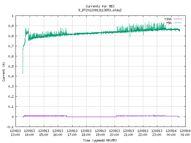Click the x-axis label '120913 20:00'

[x=114, y=133]
